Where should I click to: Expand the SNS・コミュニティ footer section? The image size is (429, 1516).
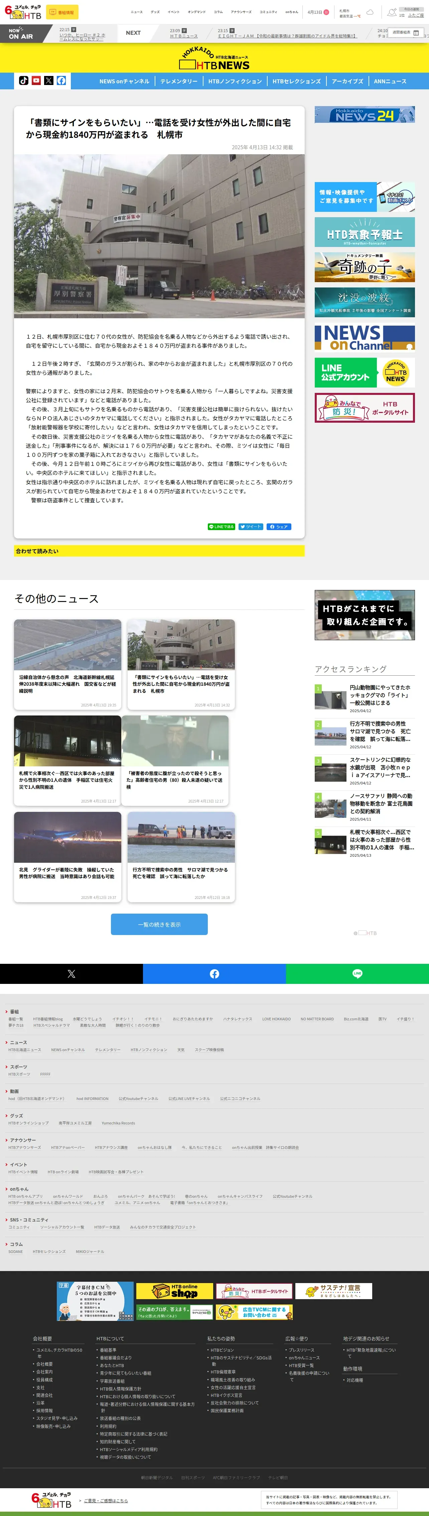tap(29, 1219)
